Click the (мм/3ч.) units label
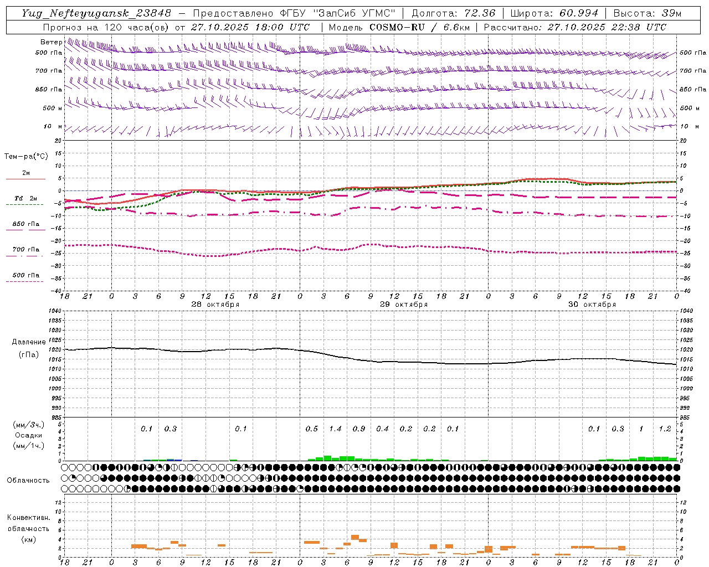Image resolution: width=709 pixels, height=567 pixels. pos(28,425)
